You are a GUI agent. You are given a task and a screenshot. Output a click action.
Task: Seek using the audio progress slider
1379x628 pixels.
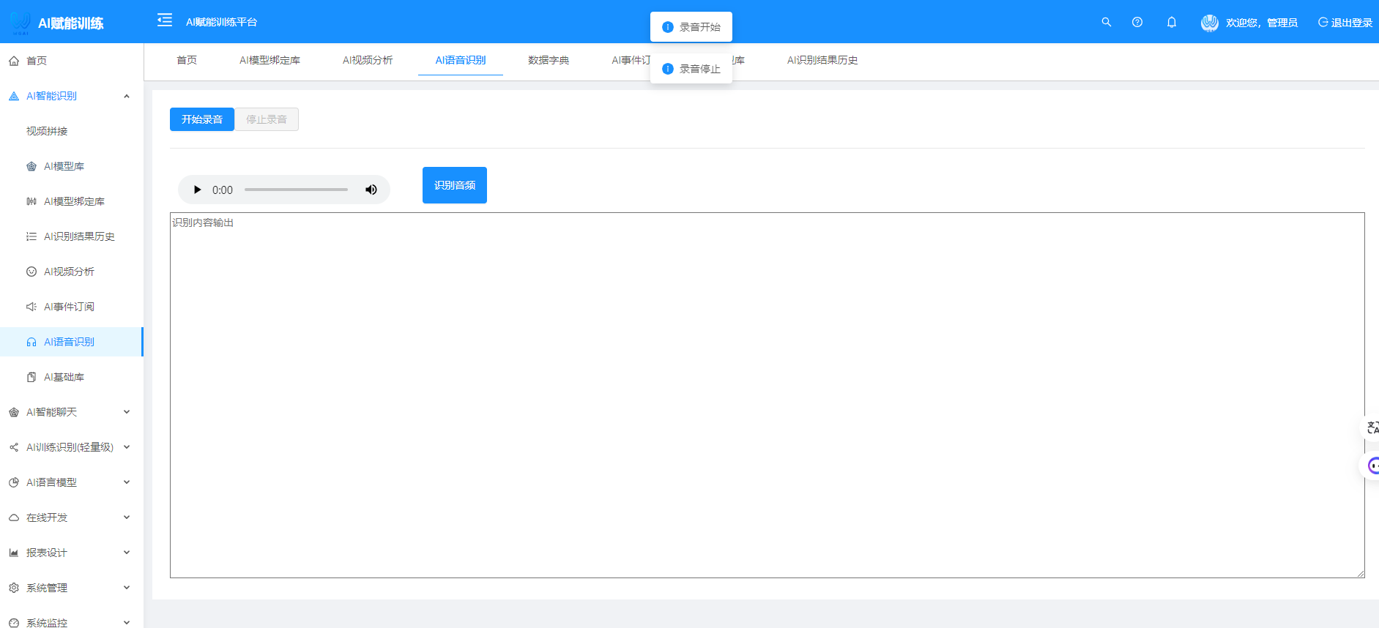pyautogui.click(x=296, y=190)
